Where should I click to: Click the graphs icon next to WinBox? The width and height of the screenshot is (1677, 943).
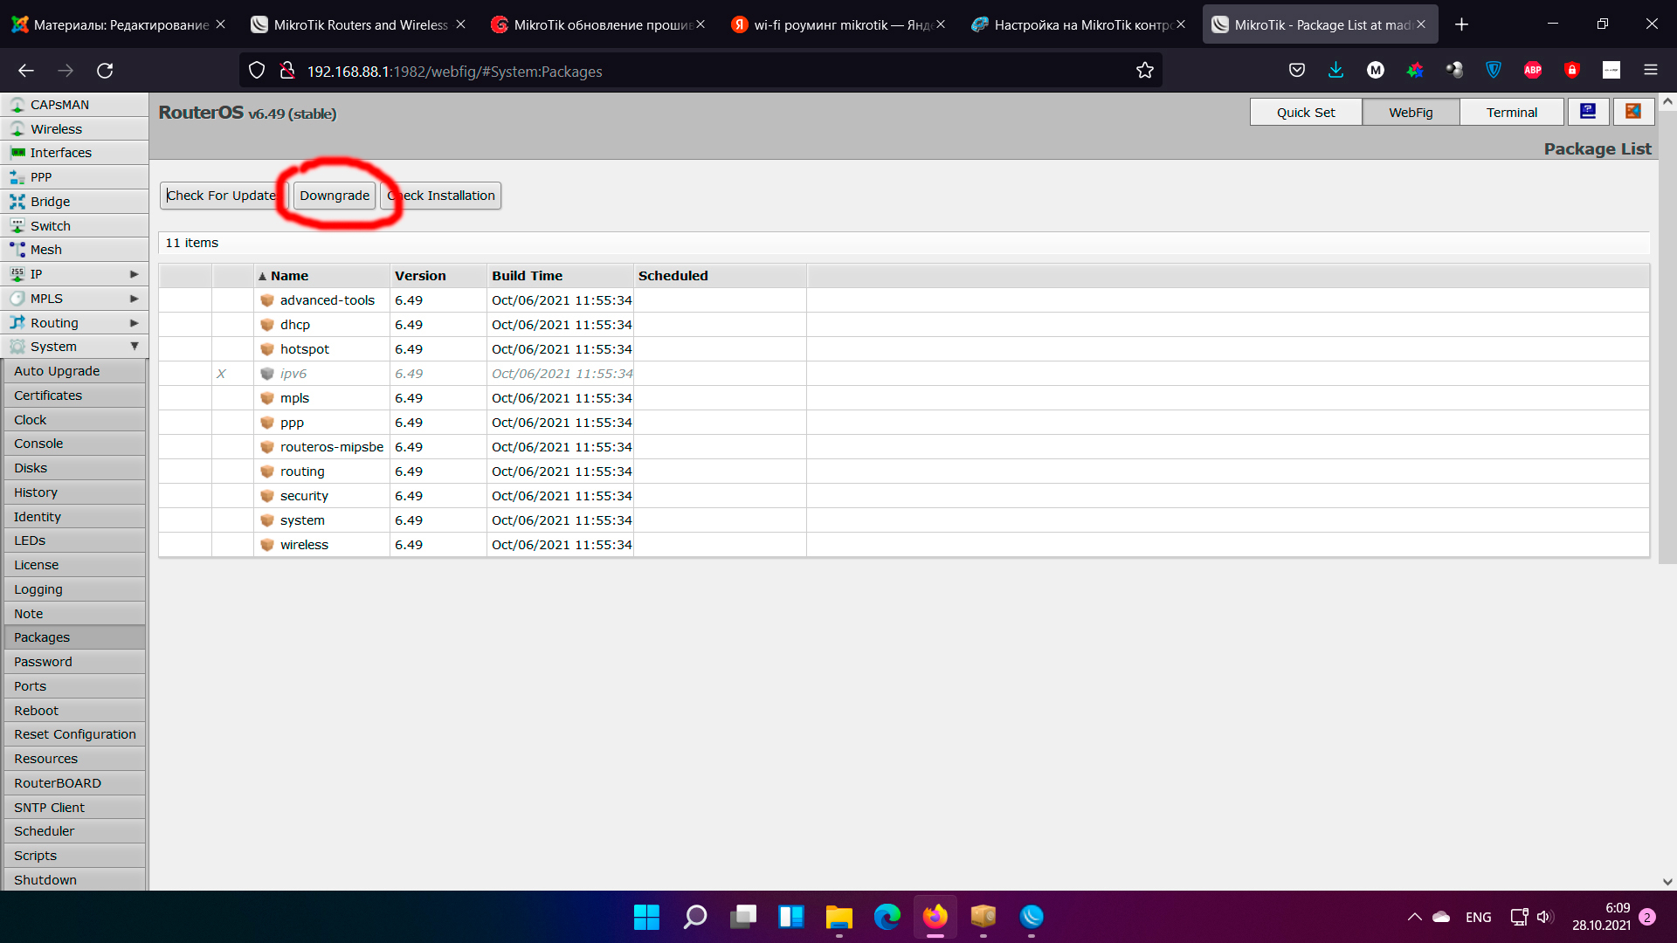tap(1632, 112)
